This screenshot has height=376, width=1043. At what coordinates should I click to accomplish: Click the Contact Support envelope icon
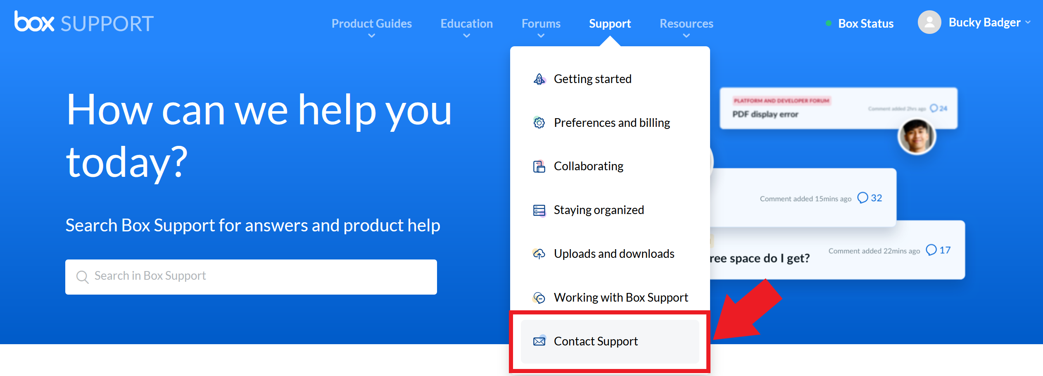click(x=539, y=341)
